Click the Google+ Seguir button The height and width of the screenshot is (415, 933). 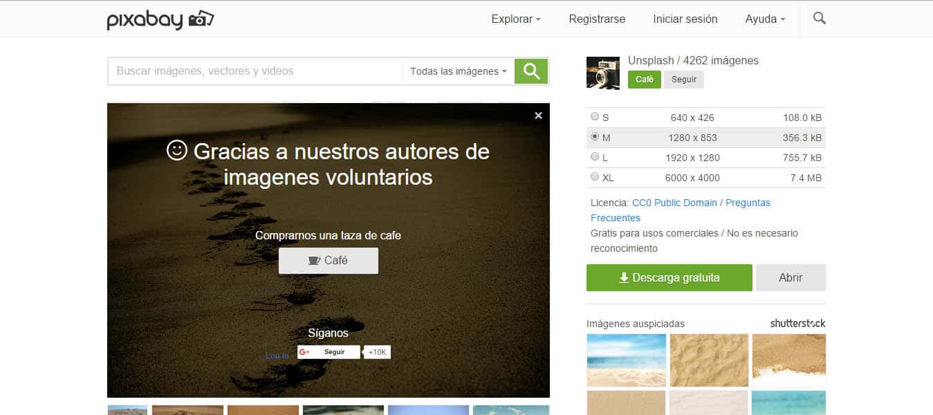(x=329, y=352)
